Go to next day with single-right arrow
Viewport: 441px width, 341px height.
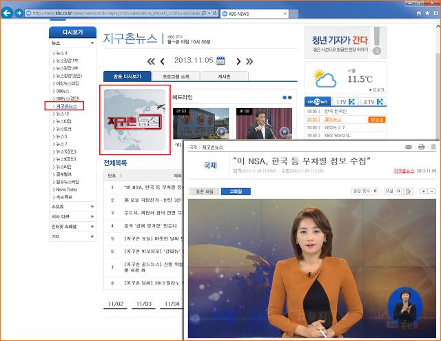pyautogui.click(x=238, y=61)
